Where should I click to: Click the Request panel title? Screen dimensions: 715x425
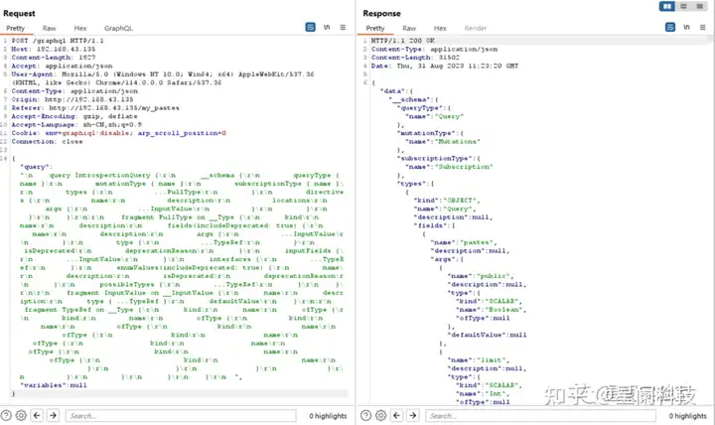point(19,13)
